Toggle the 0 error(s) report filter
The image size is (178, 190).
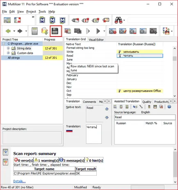coord(23,160)
